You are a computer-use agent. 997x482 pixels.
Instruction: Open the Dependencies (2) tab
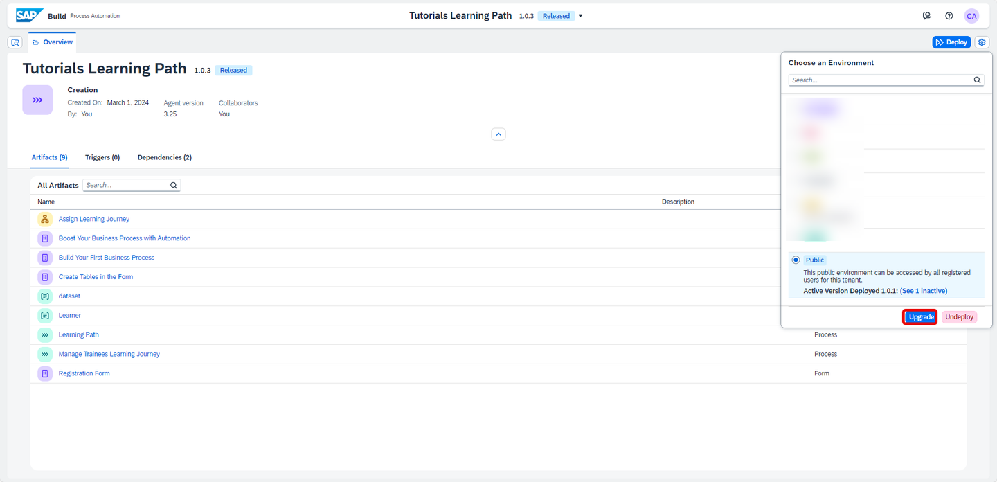coord(165,157)
